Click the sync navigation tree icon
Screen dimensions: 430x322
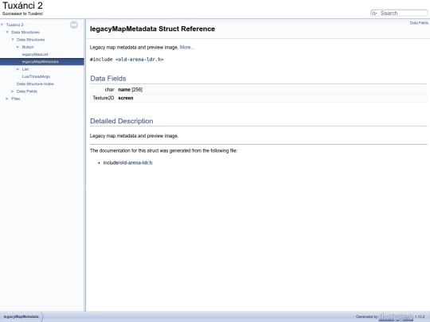coord(74,25)
